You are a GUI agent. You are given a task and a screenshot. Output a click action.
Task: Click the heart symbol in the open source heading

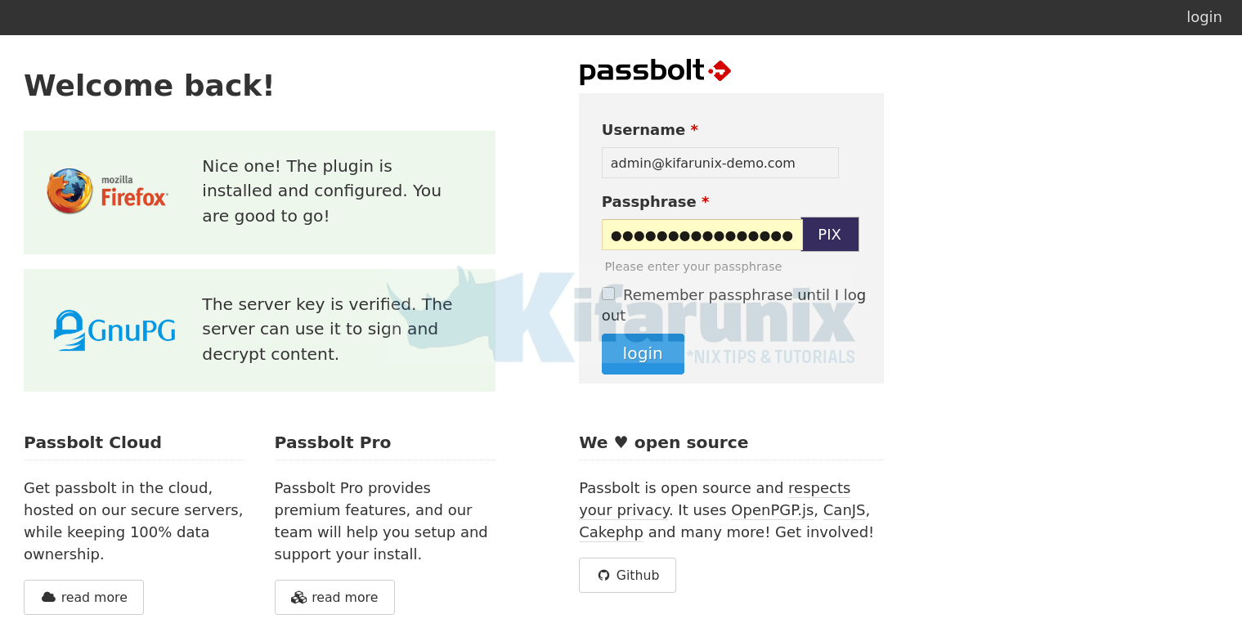coord(621,442)
